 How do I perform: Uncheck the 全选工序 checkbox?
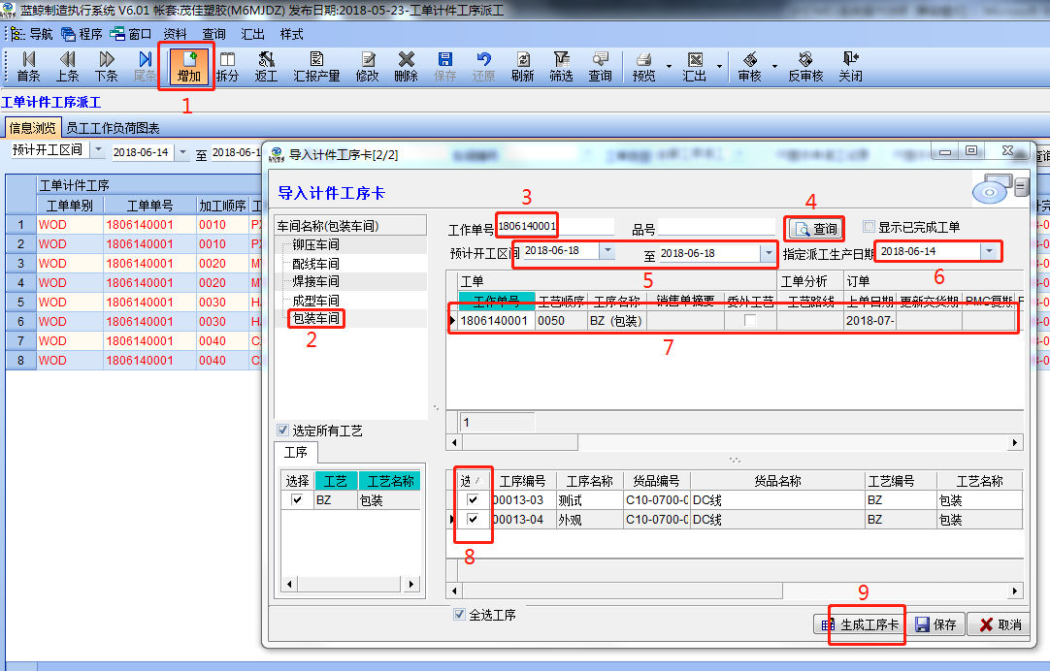pyautogui.click(x=460, y=615)
